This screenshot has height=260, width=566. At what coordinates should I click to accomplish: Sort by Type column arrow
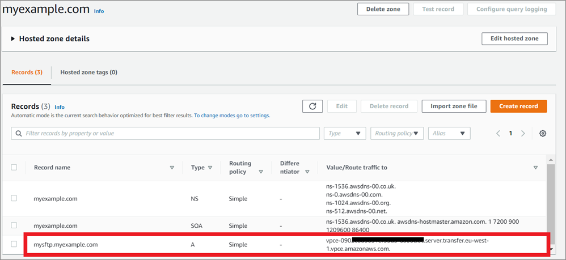coord(210,168)
